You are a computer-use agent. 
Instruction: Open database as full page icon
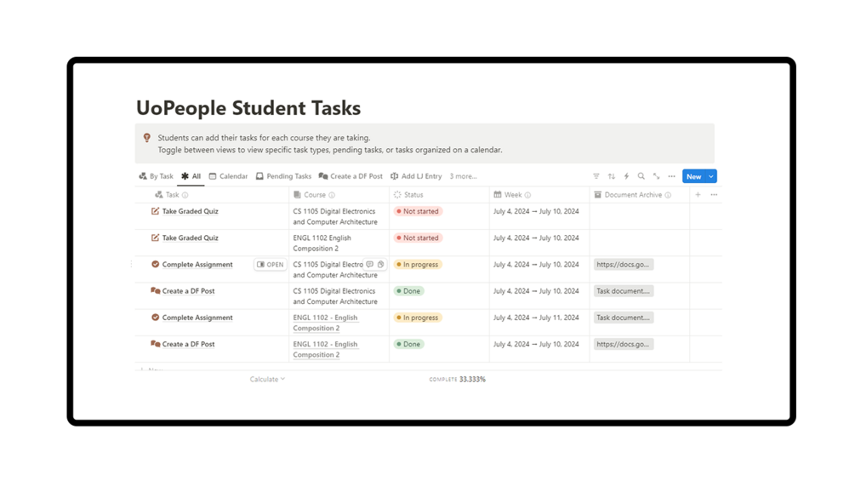tap(657, 176)
